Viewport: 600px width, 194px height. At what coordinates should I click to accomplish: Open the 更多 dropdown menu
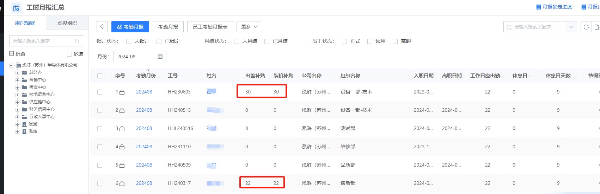[249, 27]
